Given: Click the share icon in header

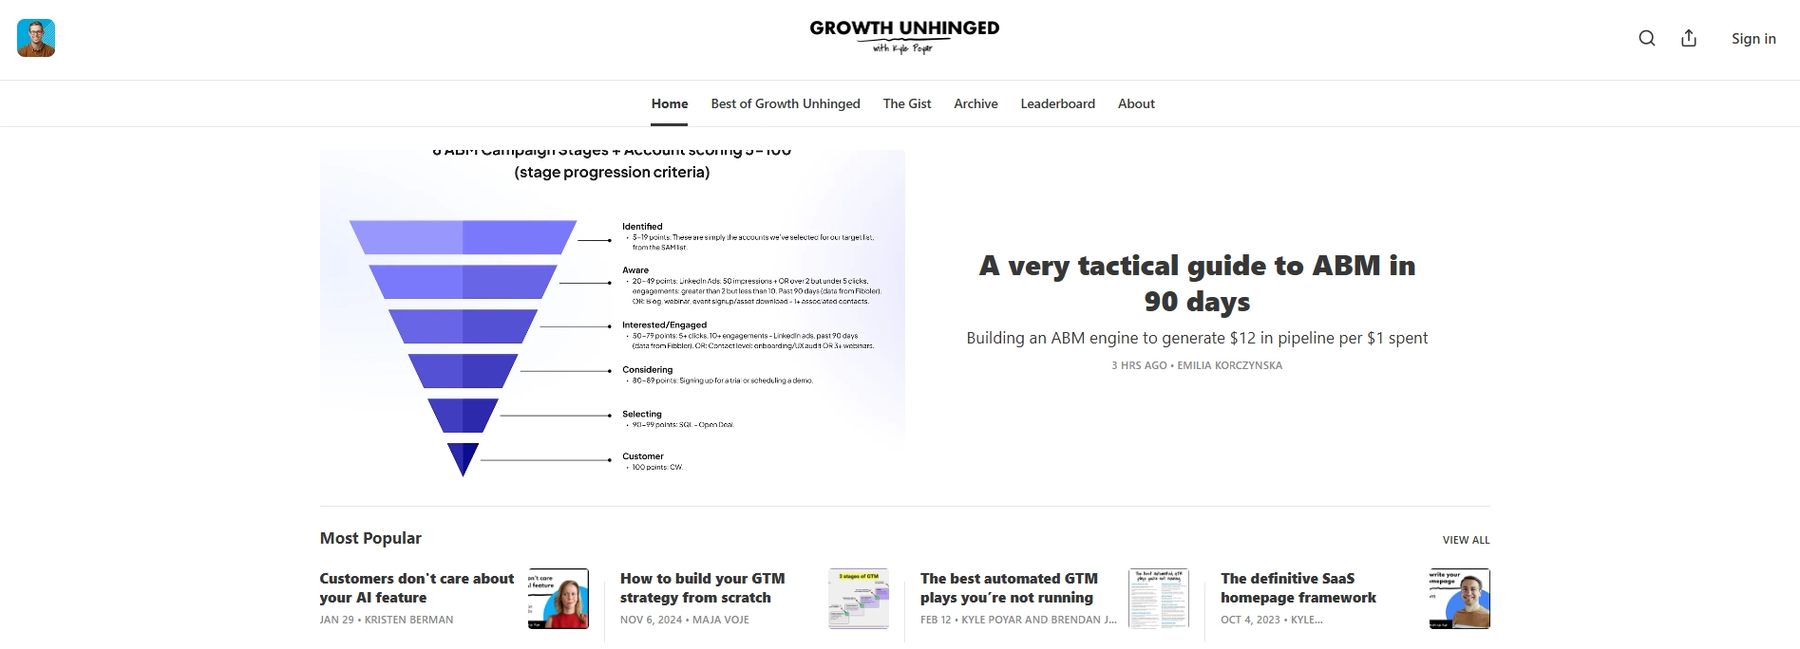Looking at the screenshot, I should pyautogui.click(x=1689, y=38).
